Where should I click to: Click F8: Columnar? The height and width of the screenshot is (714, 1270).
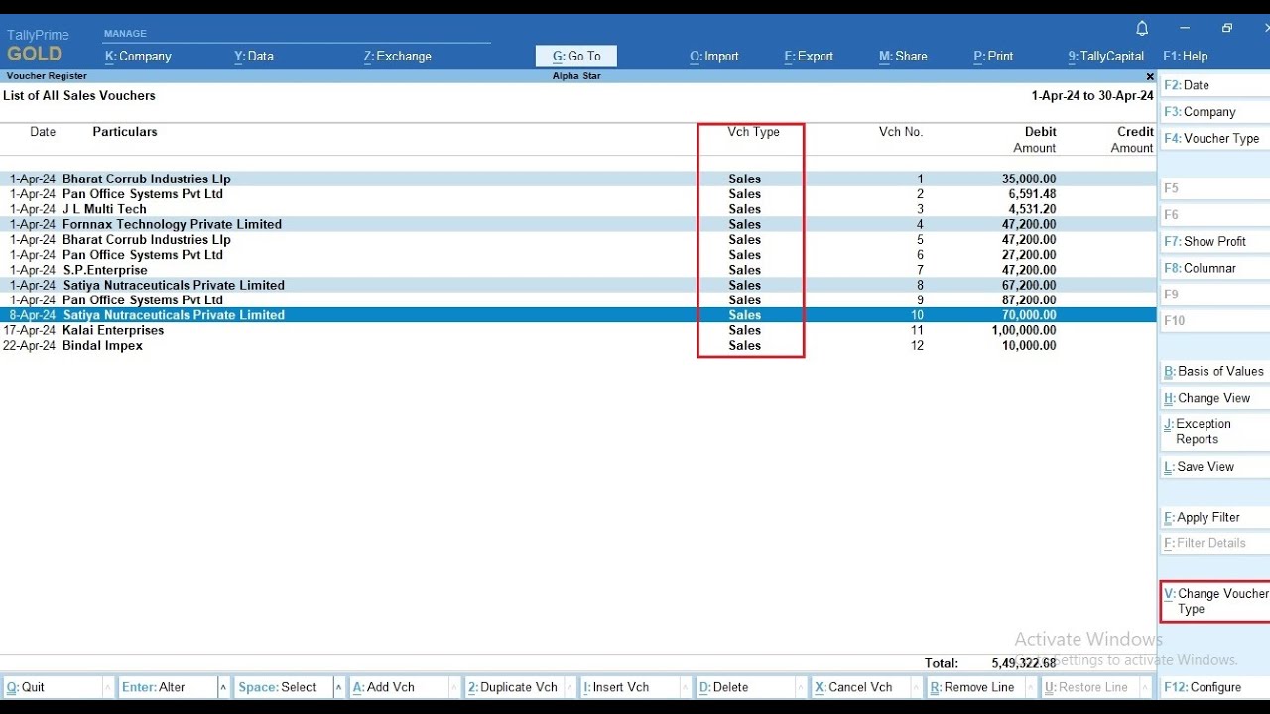1214,268
